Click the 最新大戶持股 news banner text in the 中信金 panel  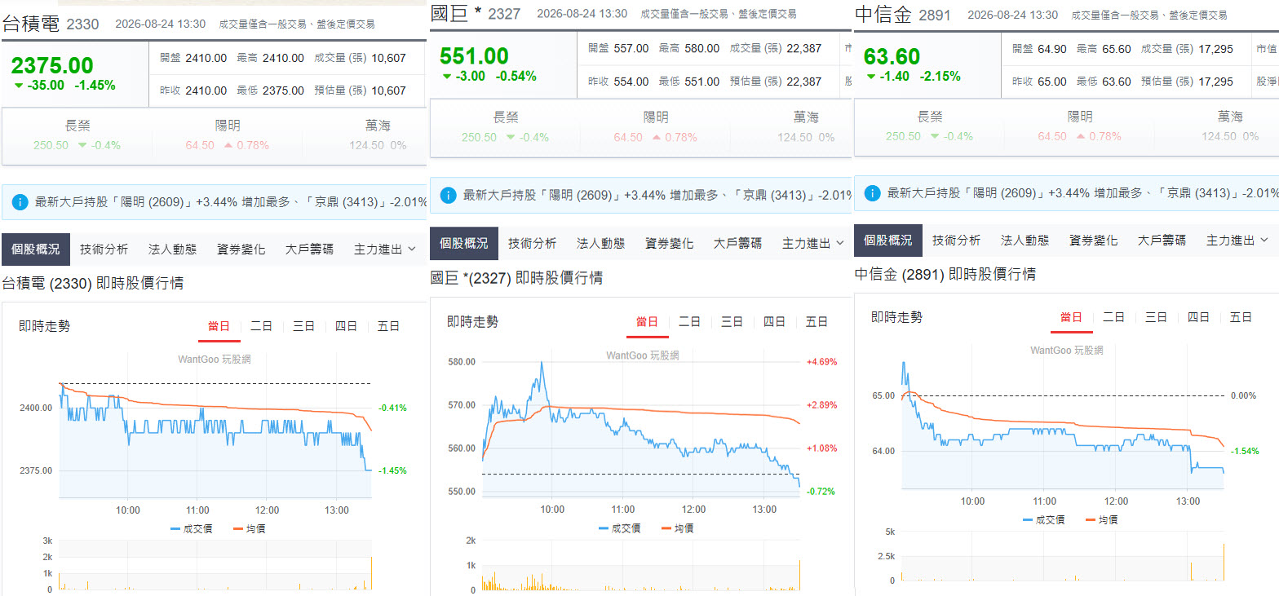point(1082,193)
